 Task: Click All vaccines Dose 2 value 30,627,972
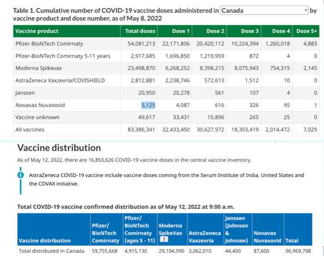click(x=211, y=129)
